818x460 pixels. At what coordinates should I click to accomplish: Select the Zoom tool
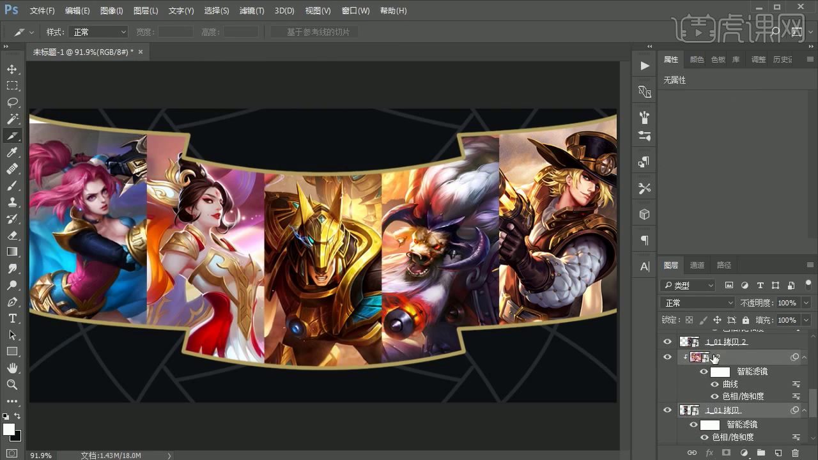click(12, 385)
